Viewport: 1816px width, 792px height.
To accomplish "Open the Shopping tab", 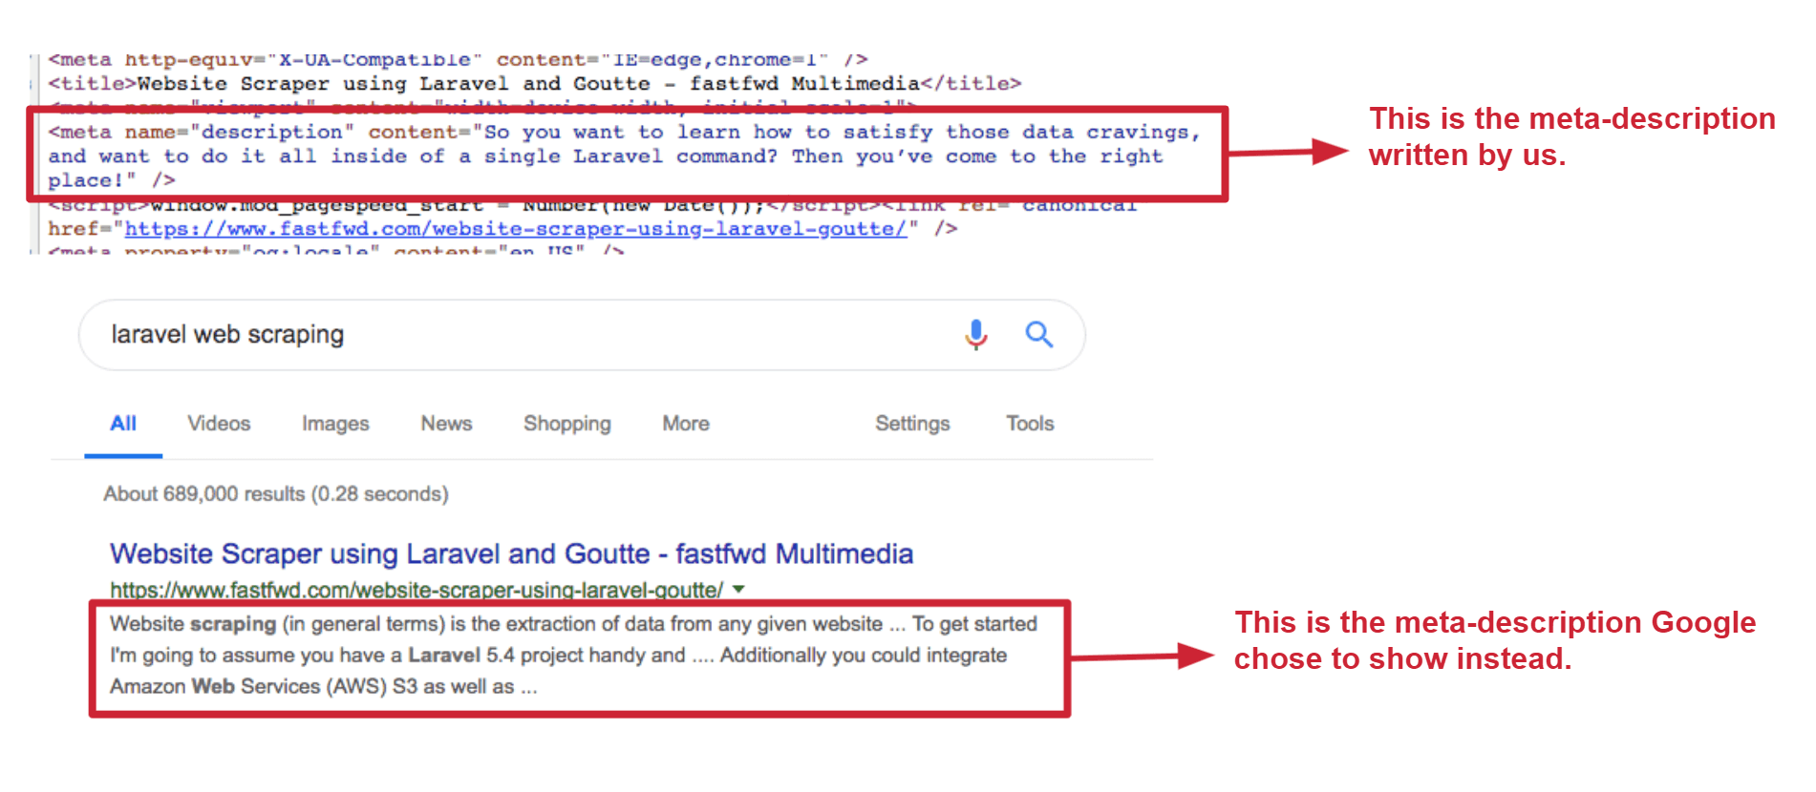I will tap(566, 424).
